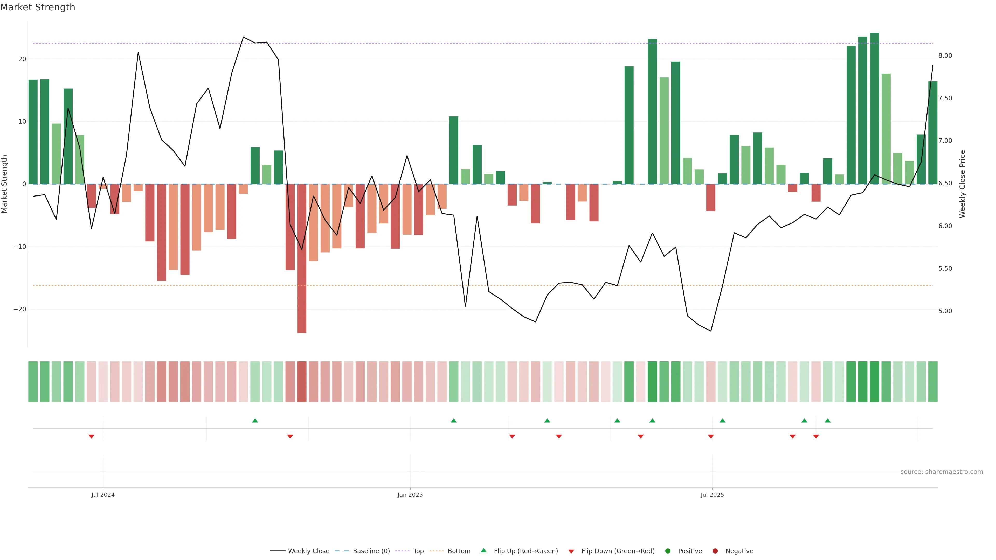Click the Market Strength chart title

[x=38, y=7]
